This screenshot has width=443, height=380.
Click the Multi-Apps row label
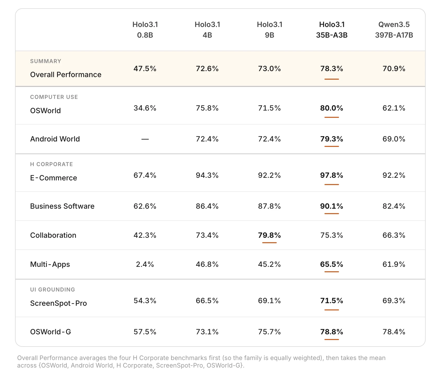50,264
